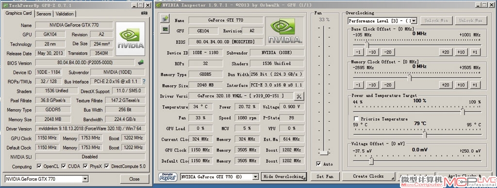Click Memory Clock Offset -10 button
Screen dimensions: 497x188
click(372, 85)
